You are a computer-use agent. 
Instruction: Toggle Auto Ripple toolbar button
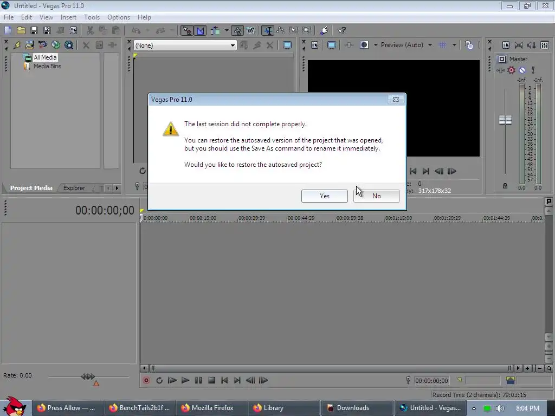click(x=215, y=30)
